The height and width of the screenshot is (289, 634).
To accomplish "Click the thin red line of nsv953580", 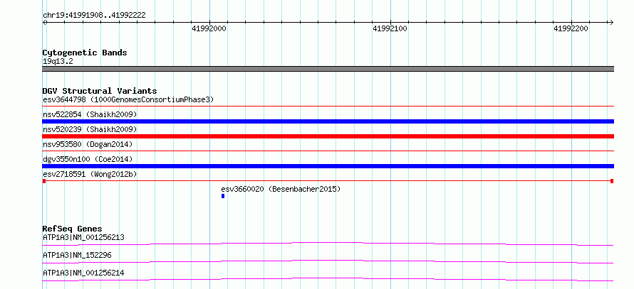I will (328, 151).
